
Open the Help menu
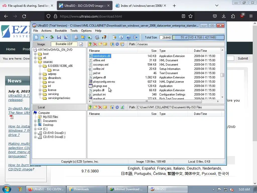pyautogui.click(x=98, y=31)
